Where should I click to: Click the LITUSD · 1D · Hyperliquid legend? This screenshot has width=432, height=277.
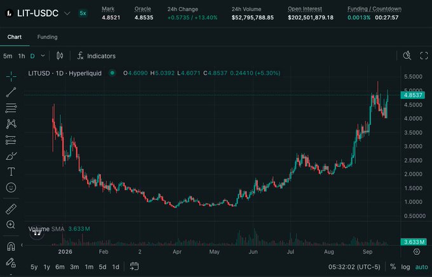65,73
